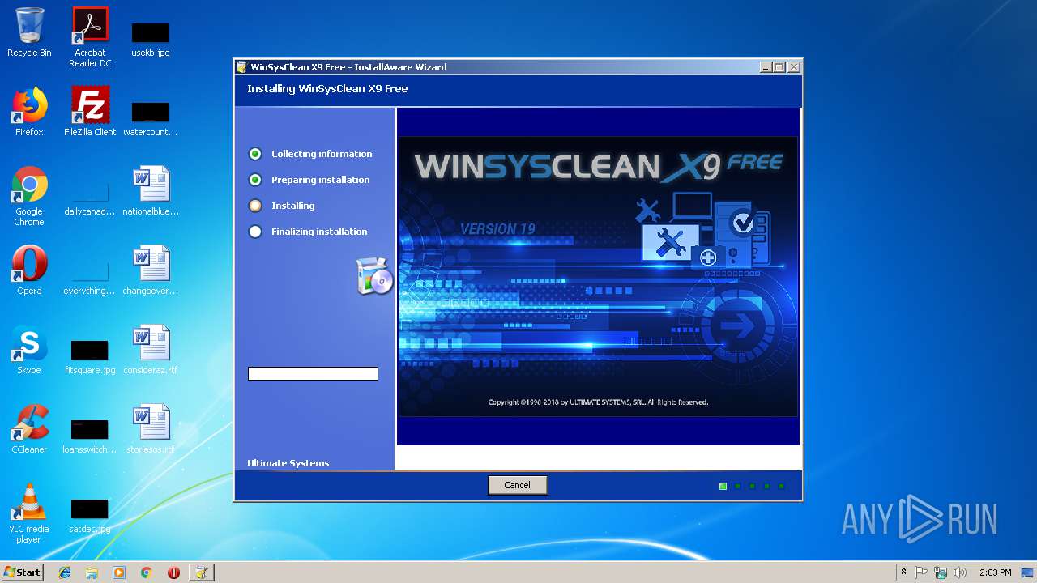The height and width of the screenshot is (583, 1037).
Task: Open Firefox desktop shortcut
Action: pyautogui.click(x=29, y=112)
